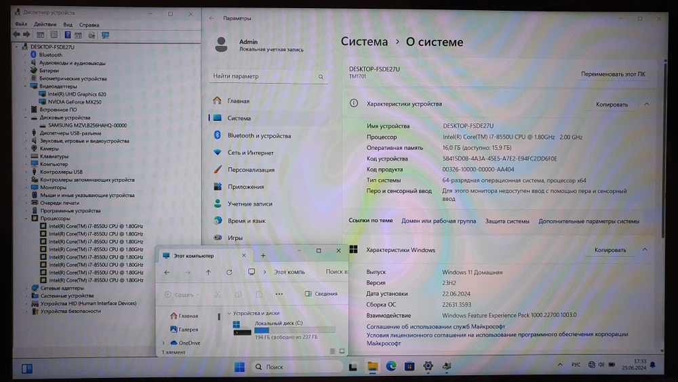
Task: Click back arrow in Параметры window
Action: (212, 18)
